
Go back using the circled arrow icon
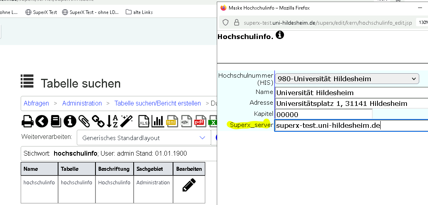(41, 121)
